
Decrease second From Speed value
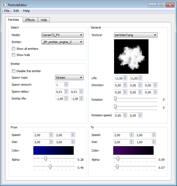pyautogui.click(x=73, y=136)
